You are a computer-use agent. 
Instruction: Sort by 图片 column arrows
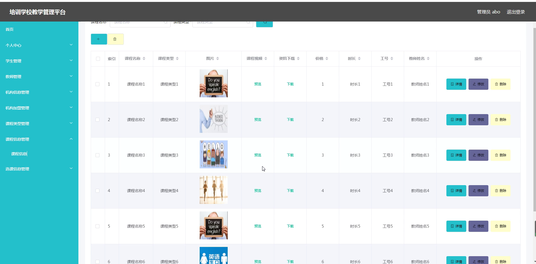[x=218, y=58]
